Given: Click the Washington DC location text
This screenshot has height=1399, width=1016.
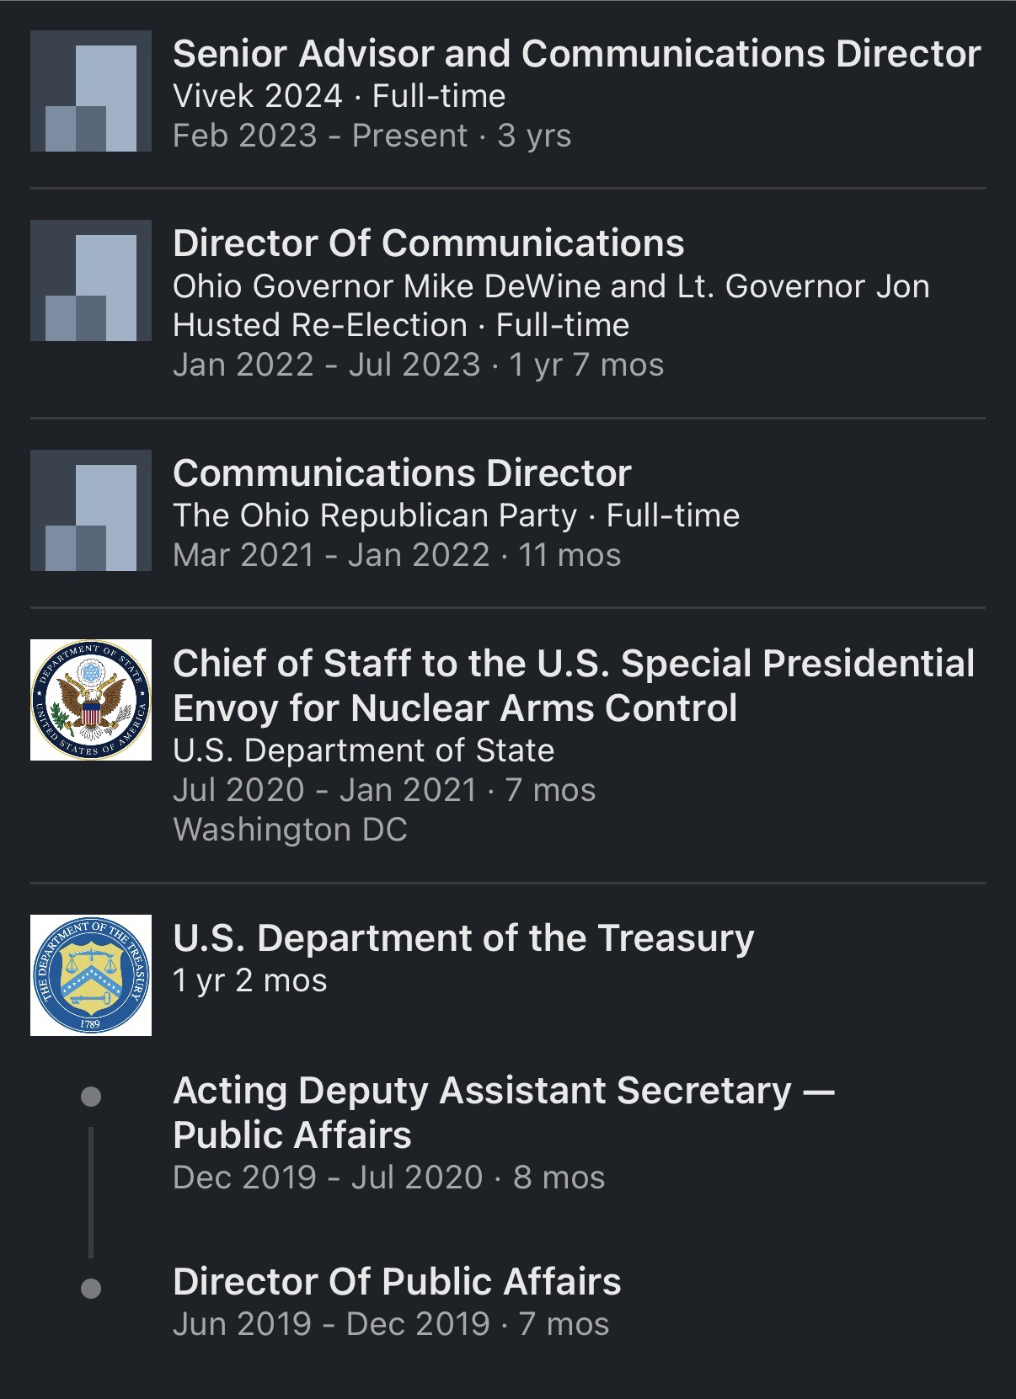Looking at the screenshot, I should pyautogui.click(x=290, y=830).
